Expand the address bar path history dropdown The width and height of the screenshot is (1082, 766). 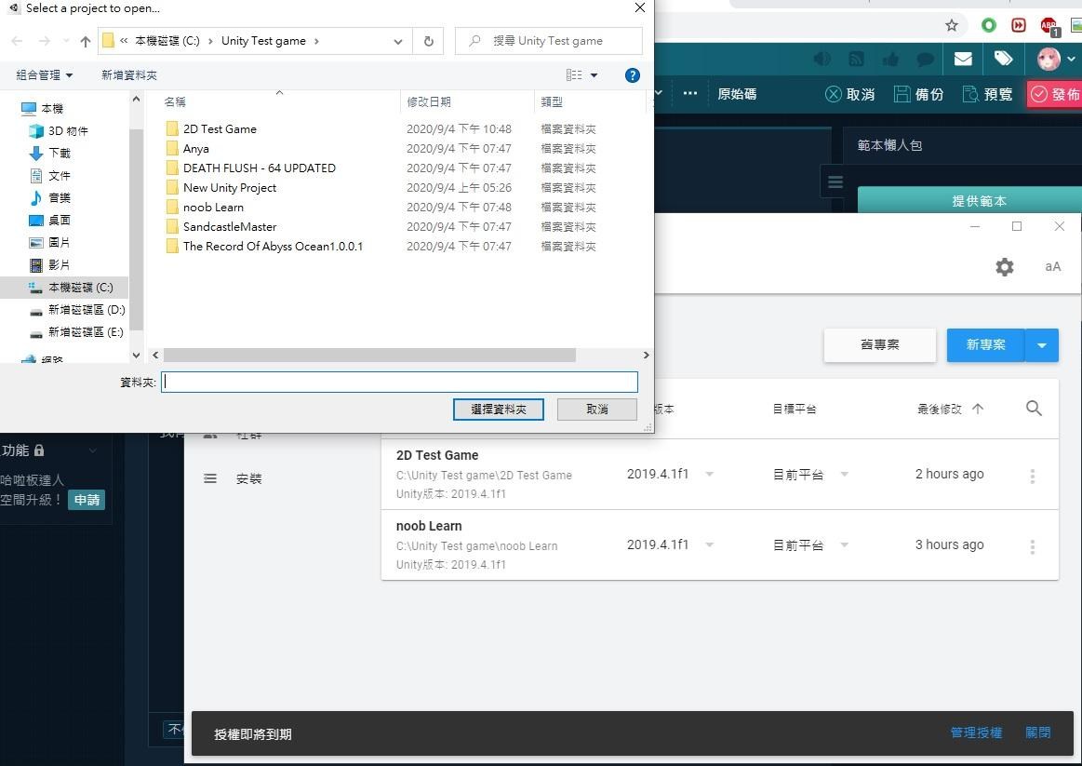coord(398,41)
